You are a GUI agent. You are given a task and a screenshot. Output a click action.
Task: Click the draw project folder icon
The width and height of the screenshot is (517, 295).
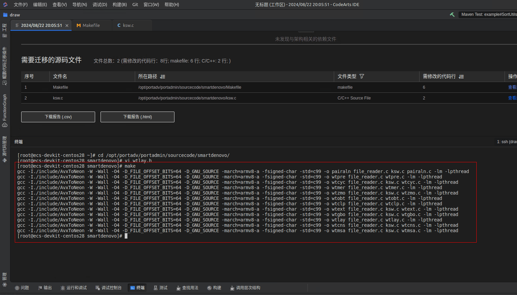pyautogui.click(x=5, y=15)
